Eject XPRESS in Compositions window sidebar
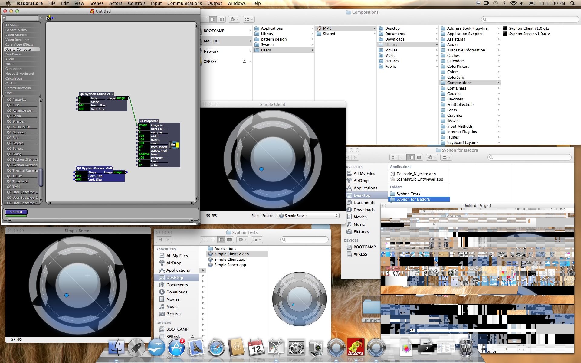This screenshot has height=363, width=581. [x=245, y=61]
